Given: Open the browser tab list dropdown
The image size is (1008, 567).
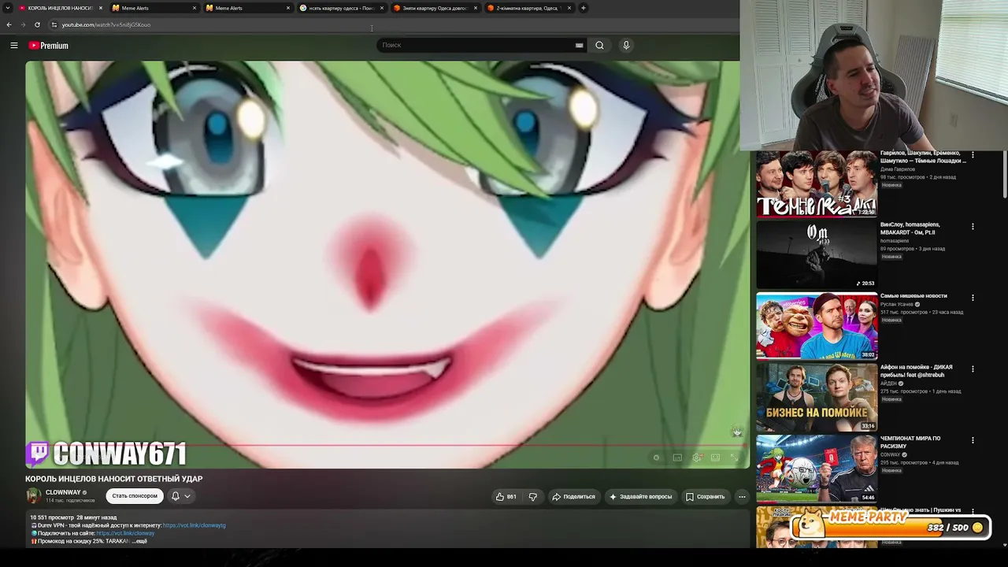Looking at the screenshot, I should click(8, 8).
